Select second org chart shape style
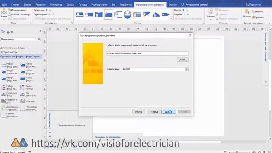This screenshot has width=272, height=153. tap(89, 14)
